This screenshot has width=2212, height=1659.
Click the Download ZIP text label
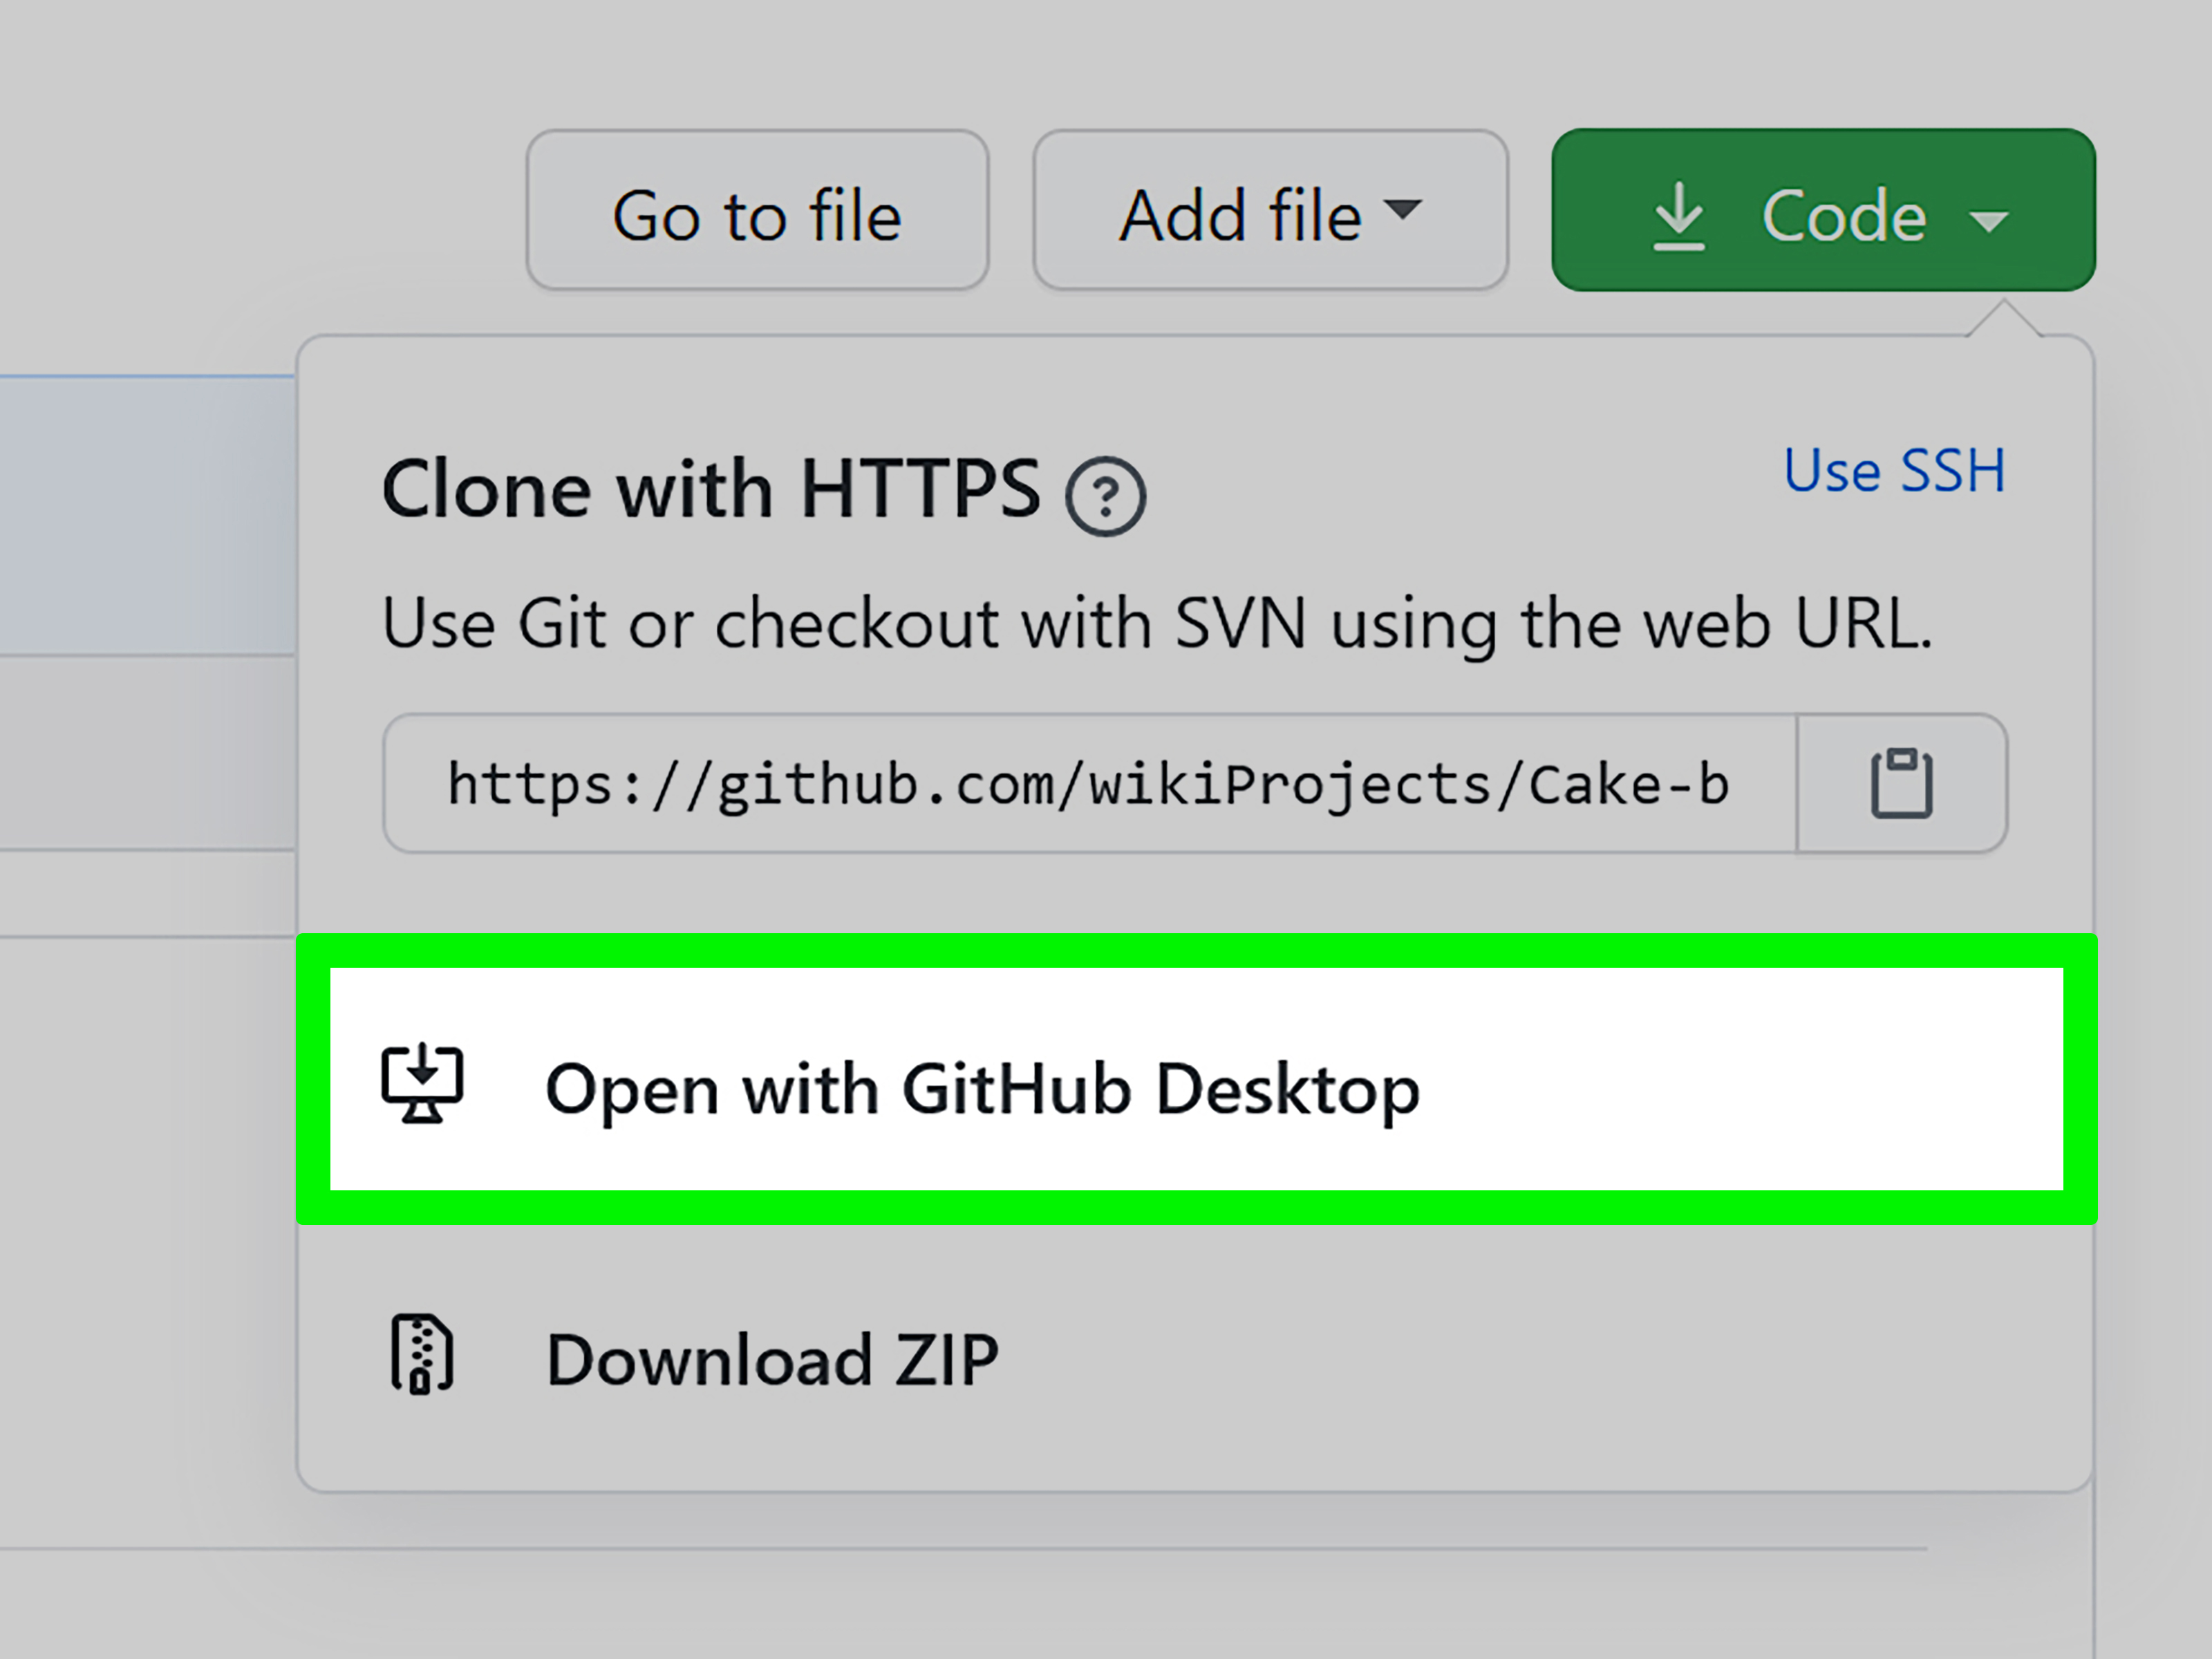point(772,1359)
